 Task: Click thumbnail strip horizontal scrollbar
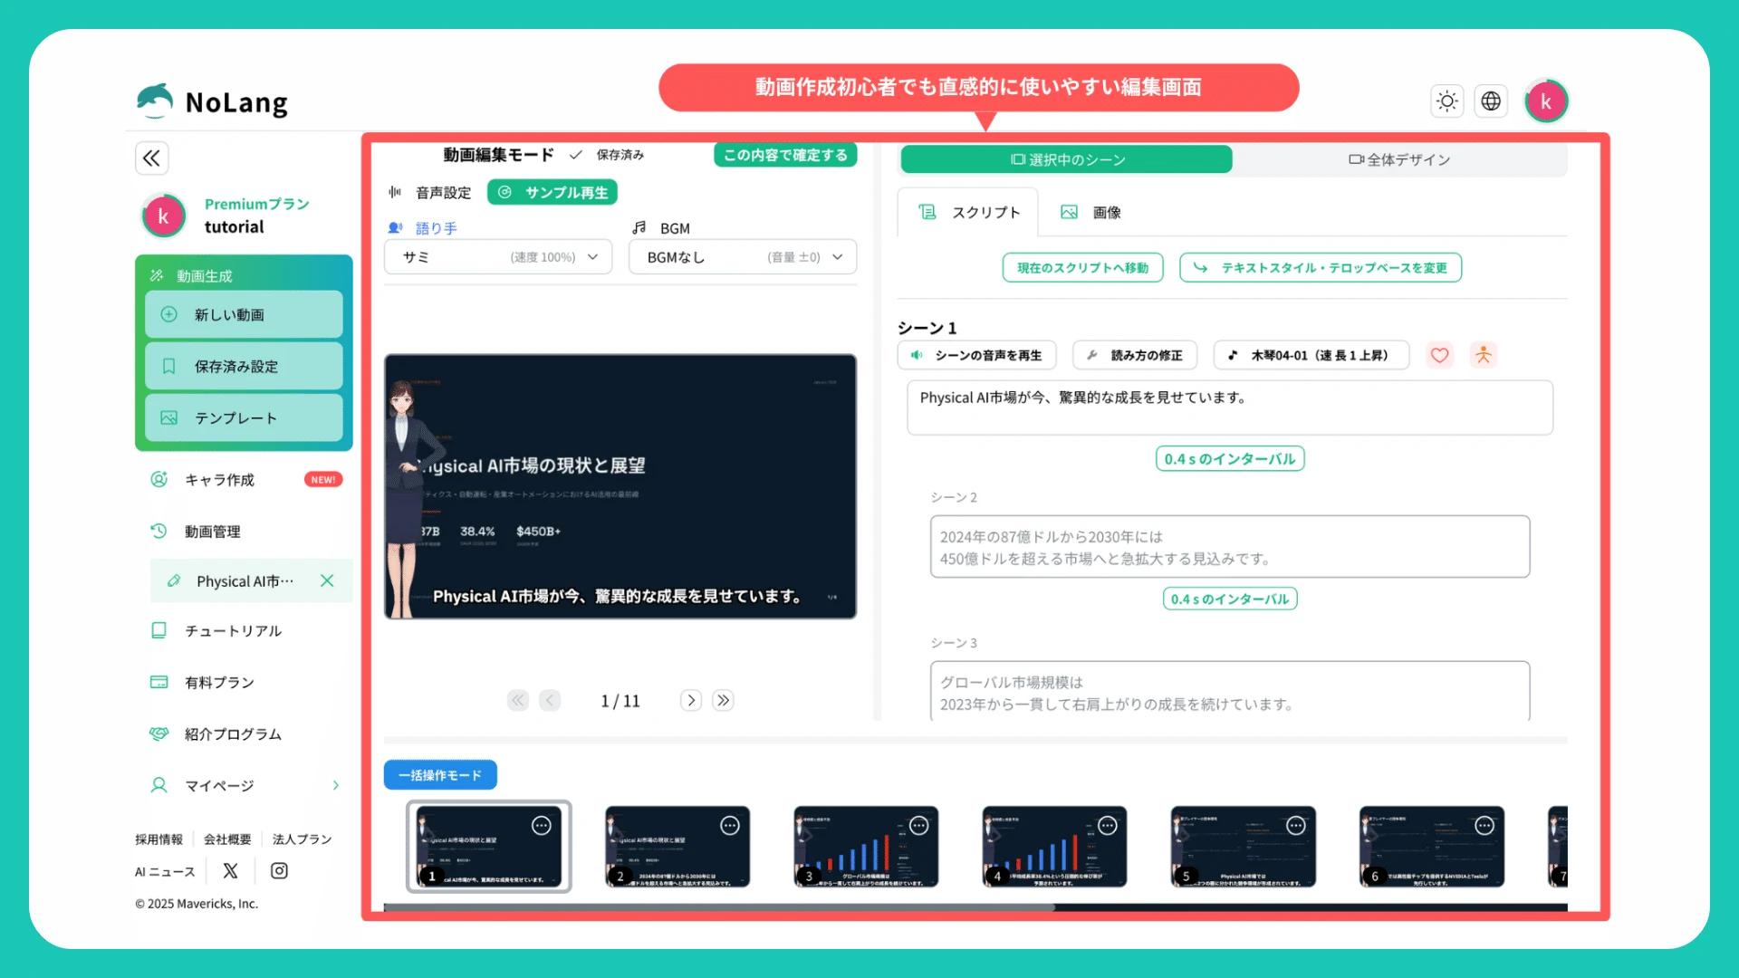[720, 906]
